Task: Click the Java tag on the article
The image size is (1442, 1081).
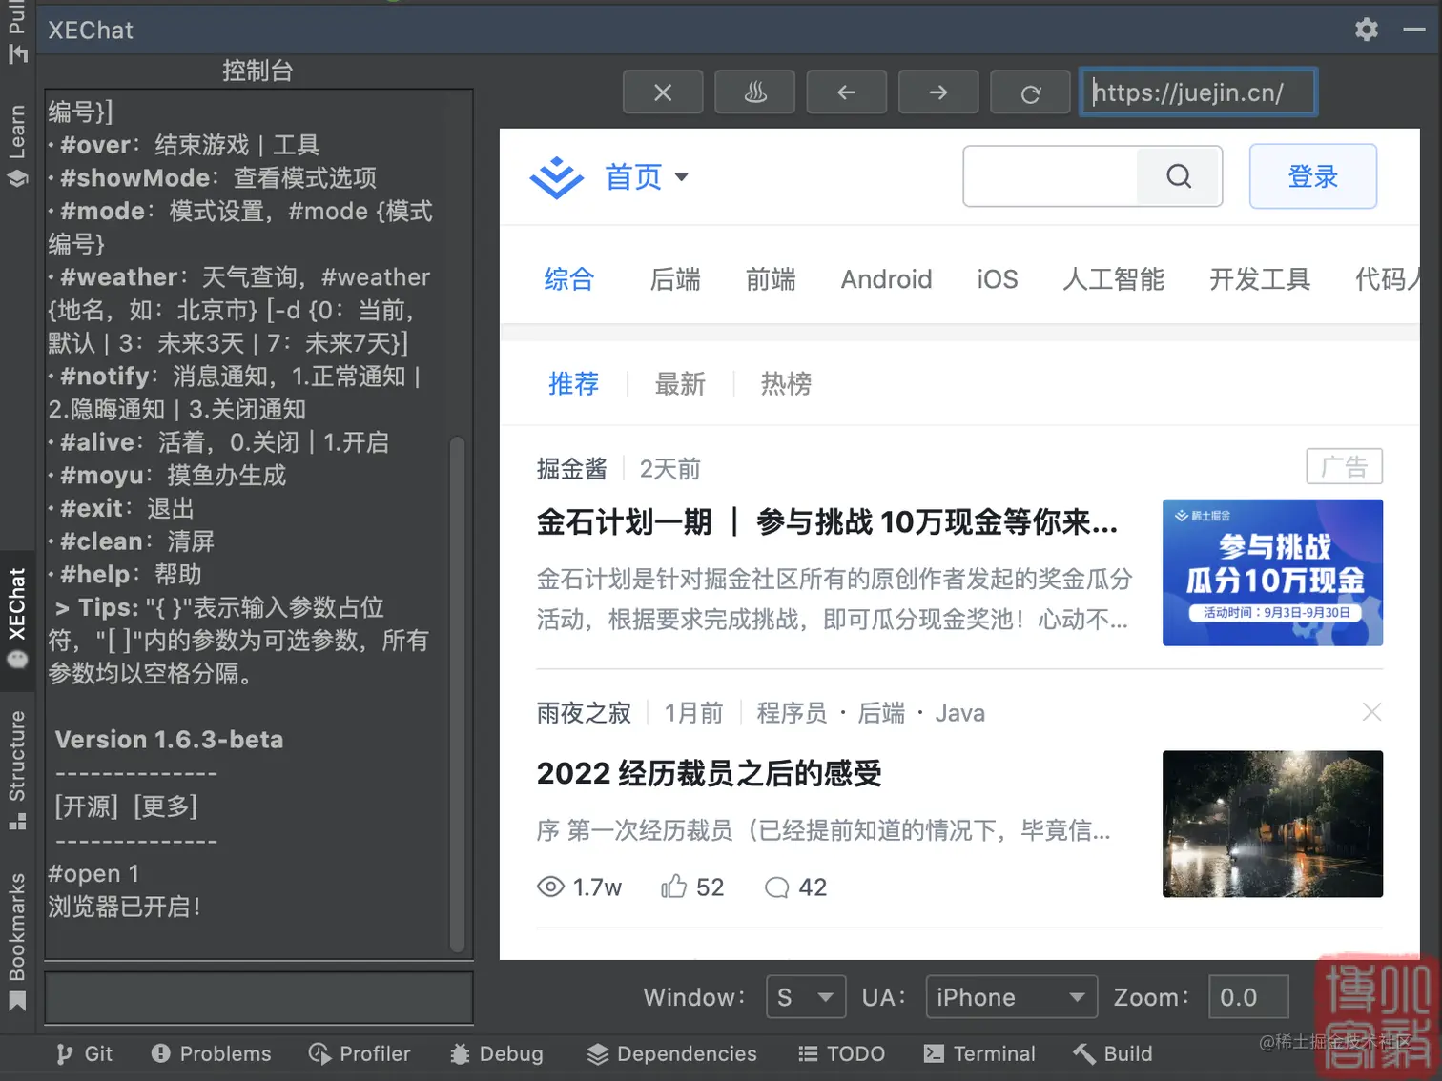Action: pyautogui.click(x=959, y=713)
